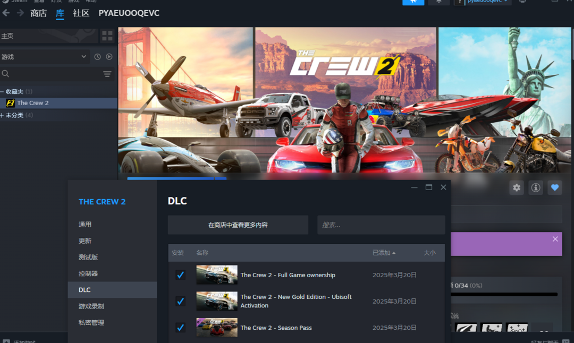Open friends and chat at bottom right
This screenshot has height=343, width=574.
[x=550, y=341]
